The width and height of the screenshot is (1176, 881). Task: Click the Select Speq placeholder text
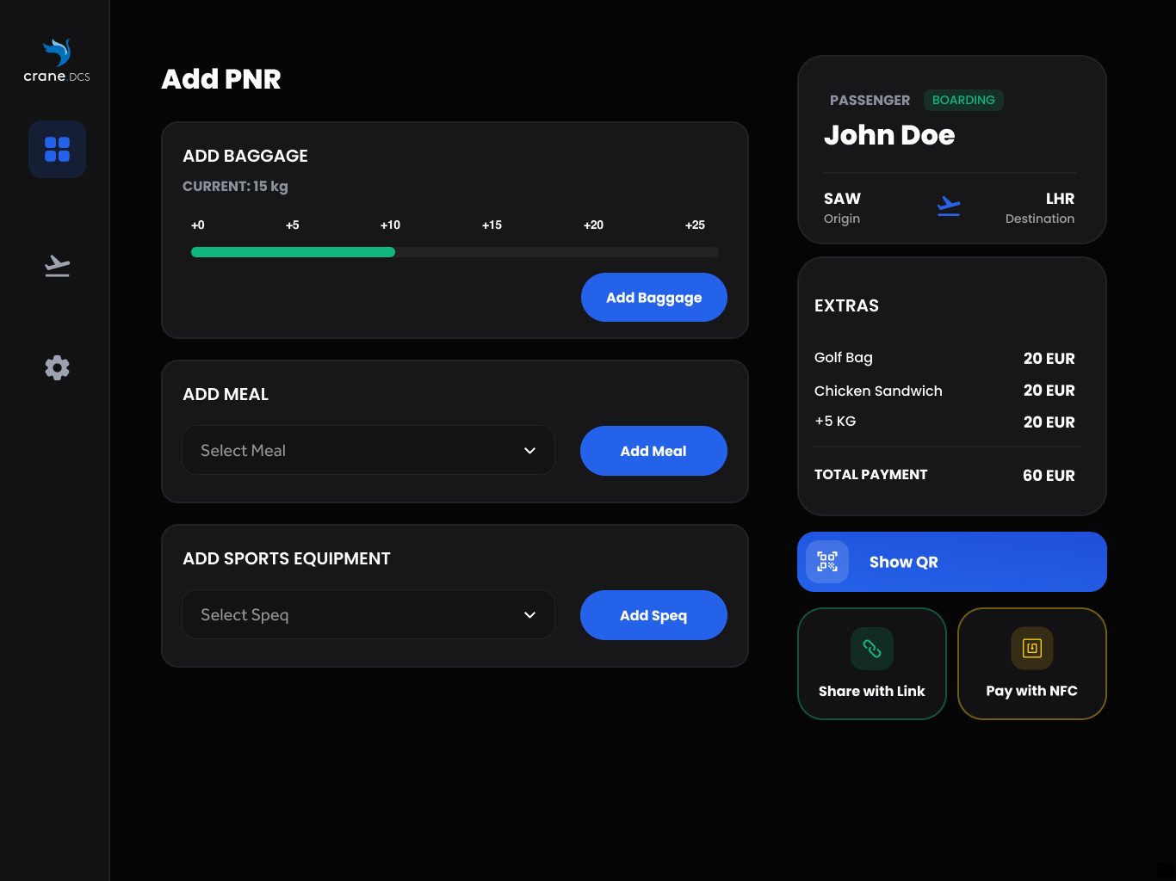point(244,615)
